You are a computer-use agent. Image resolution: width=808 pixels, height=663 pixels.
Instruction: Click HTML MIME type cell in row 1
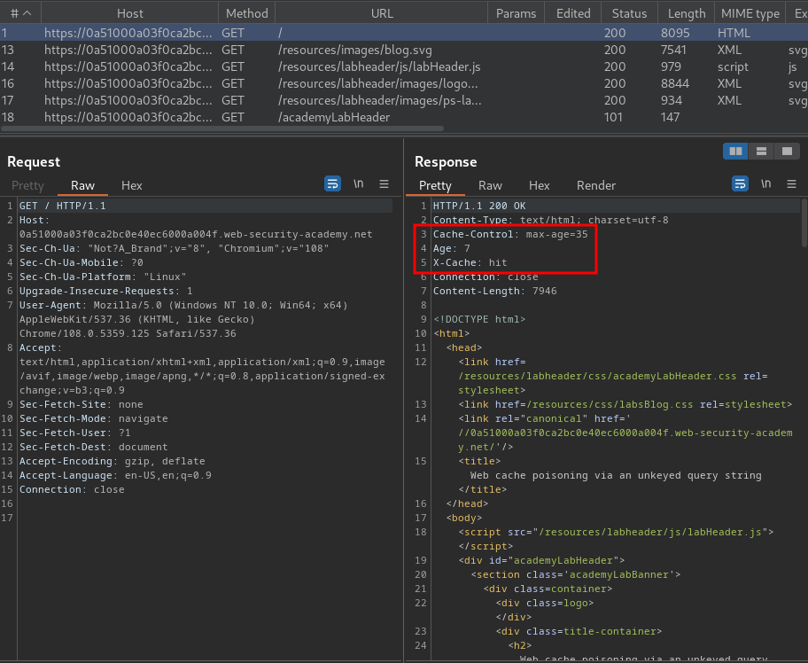pos(734,33)
